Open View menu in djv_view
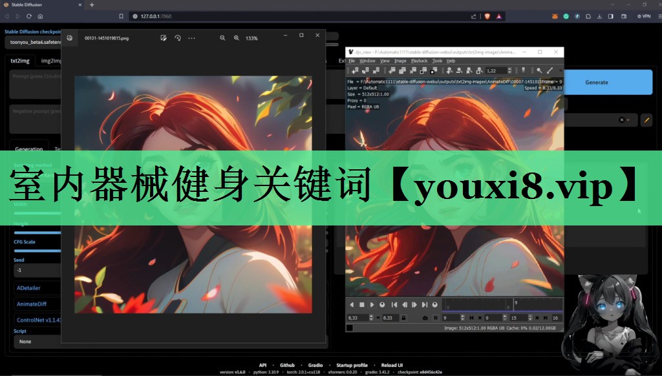Image resolution: width=662 pixels, height=376 pixels. [x=385, y=61]
